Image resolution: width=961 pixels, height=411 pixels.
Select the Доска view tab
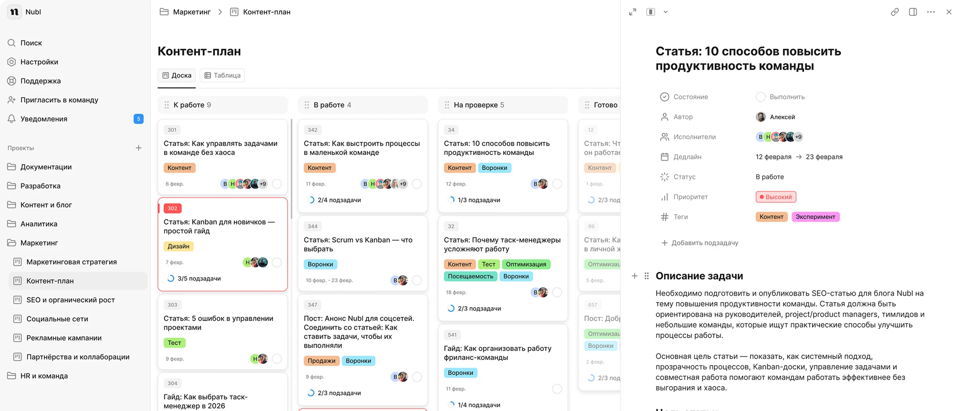(177, 75)
